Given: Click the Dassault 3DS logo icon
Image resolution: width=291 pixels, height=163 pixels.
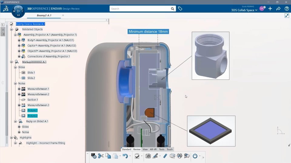Looking at the screenshot, I should coord(6,8).
